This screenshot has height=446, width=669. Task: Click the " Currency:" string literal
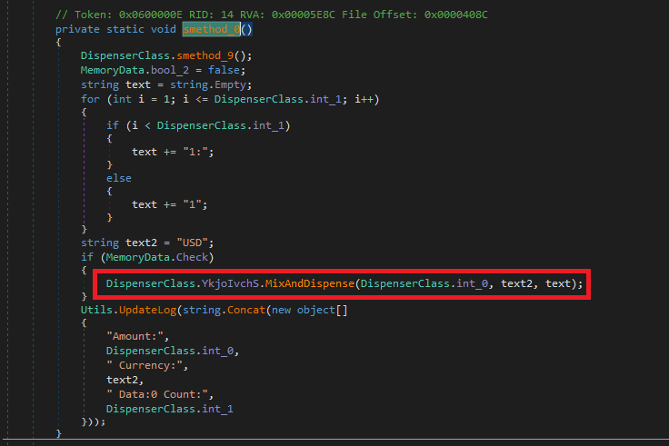click(145, 365)
